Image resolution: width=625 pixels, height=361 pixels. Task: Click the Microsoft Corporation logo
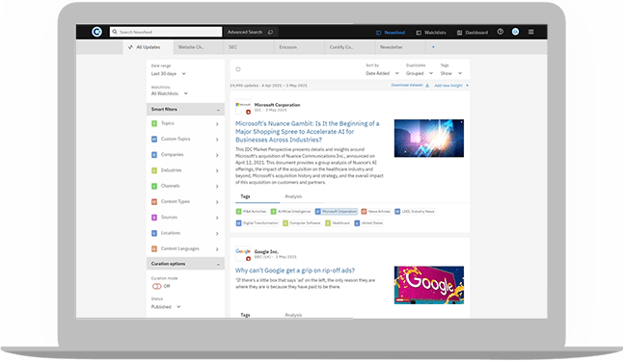click(243, 106)
